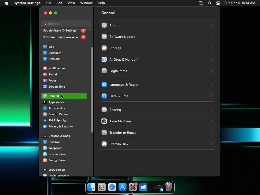The width and height of the screenshot is (260, 195).
Task: Select General in the sidebar
Action: click(x=64, y=96)
